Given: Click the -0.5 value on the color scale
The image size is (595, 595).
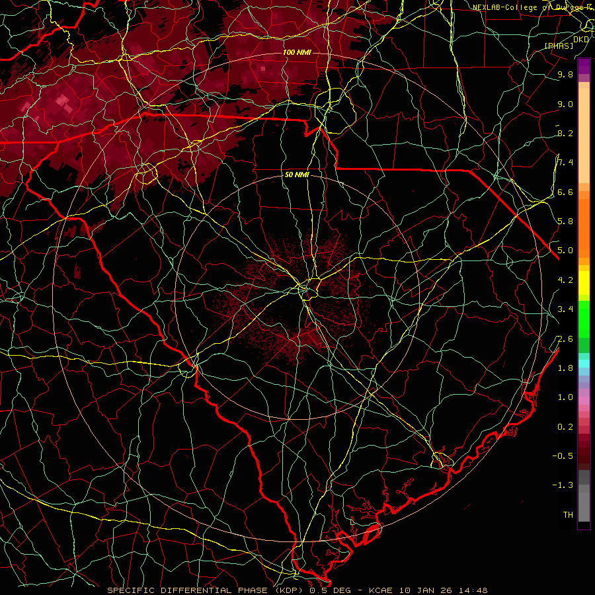Looking at the screenshot, I should (x=563, y=456).
